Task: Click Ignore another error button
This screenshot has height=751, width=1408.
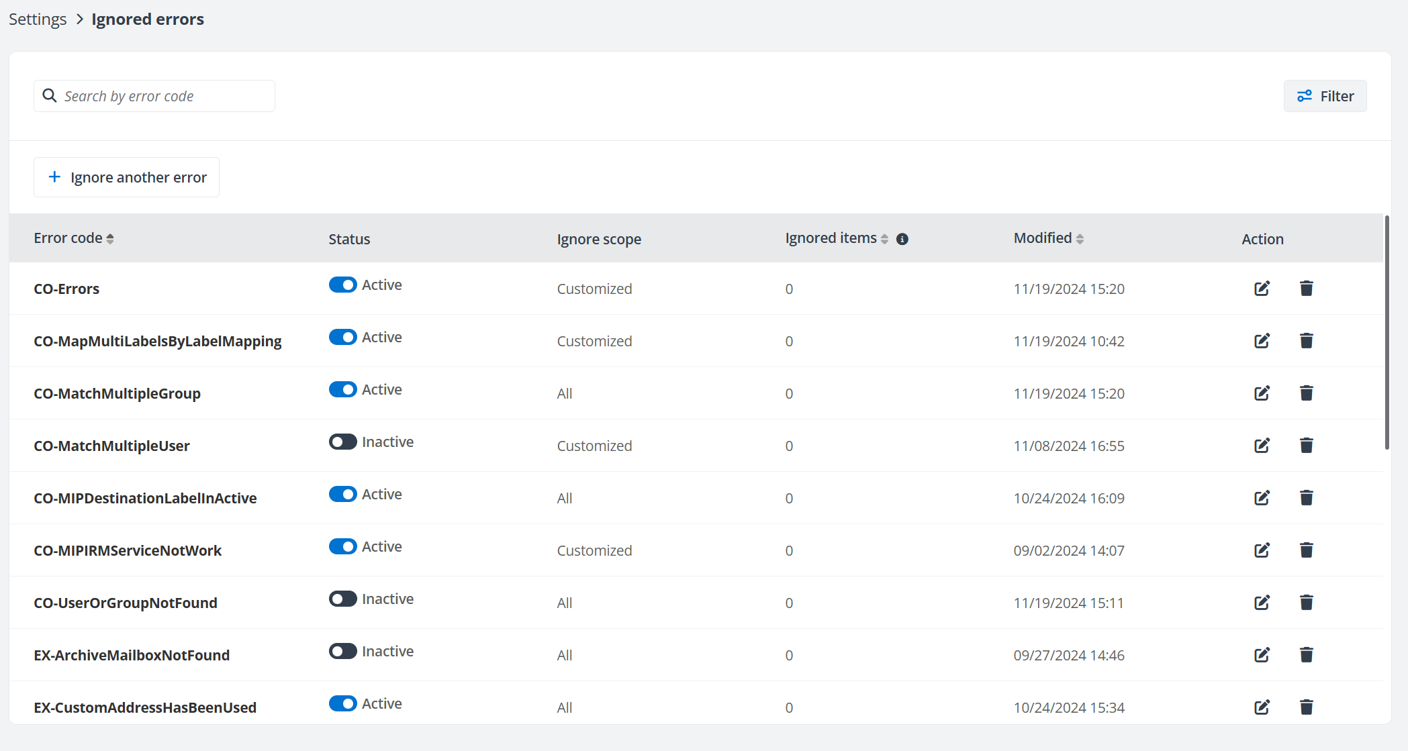Action: point(127,177)
